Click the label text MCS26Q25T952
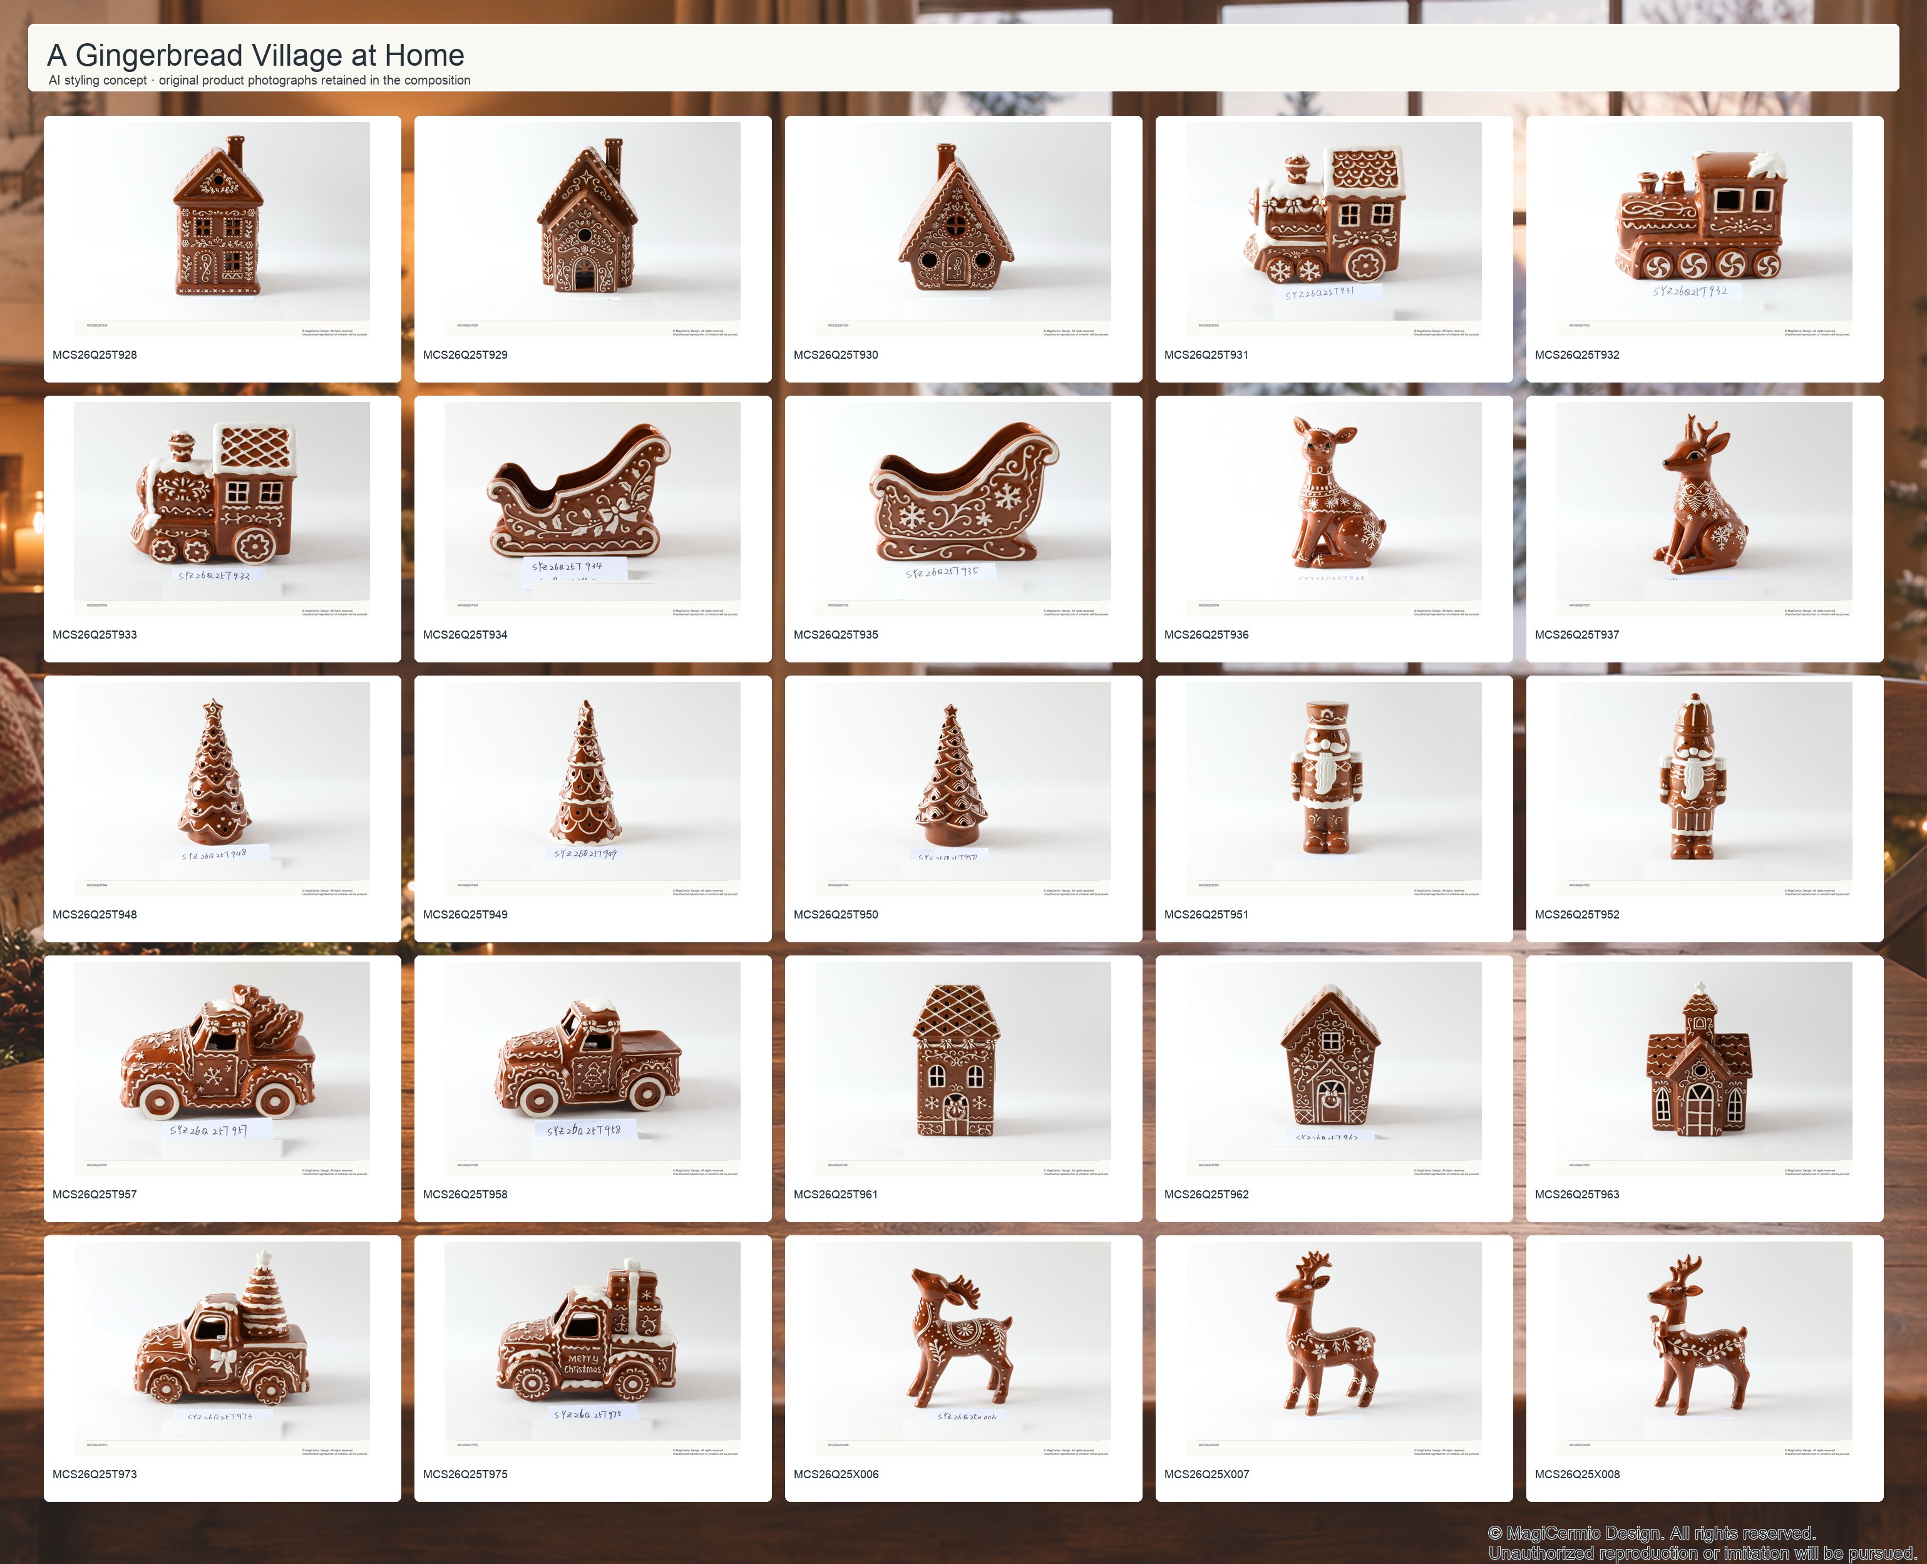This screenshot has height=1564, width=1927. 1578,915
